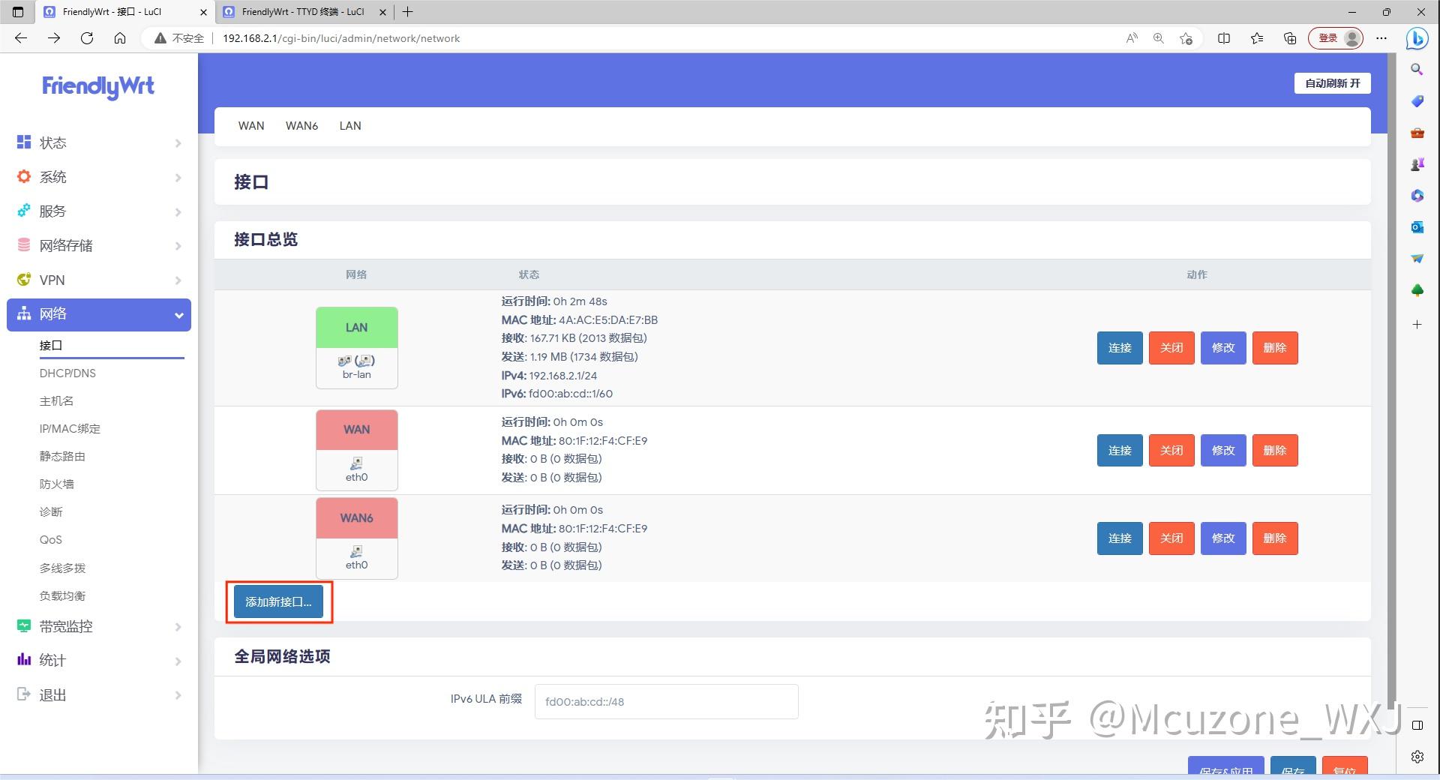Image resolution: width=1440 pixels, height=780 pixels.
Task: Click the 退出 logout icon
Action: [x=22, y=694]
